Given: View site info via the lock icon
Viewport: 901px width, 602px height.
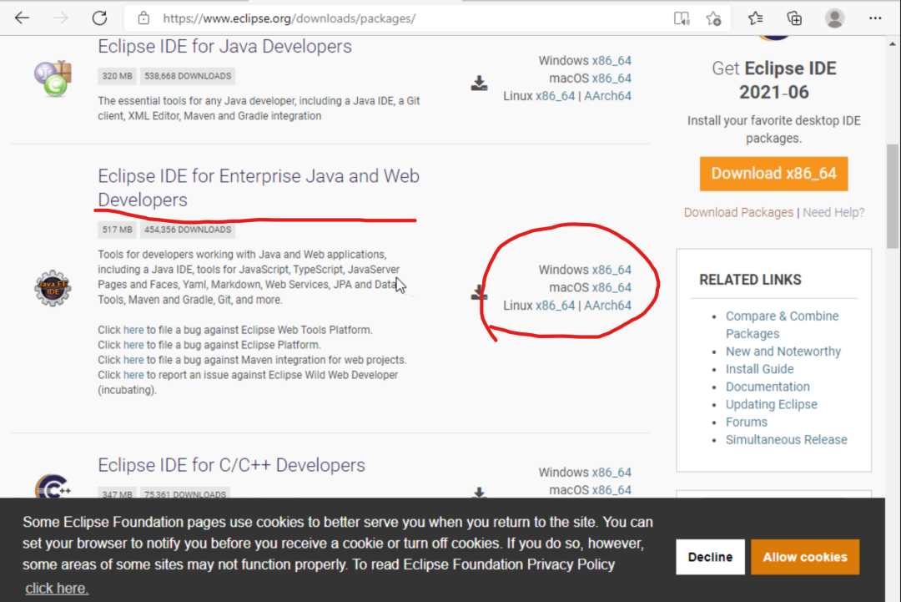Looking at the screenshot, I should click(143, 18).
